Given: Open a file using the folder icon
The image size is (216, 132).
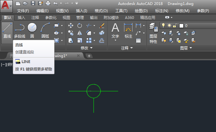Looking at the screenshot, I should pos(26,3).
